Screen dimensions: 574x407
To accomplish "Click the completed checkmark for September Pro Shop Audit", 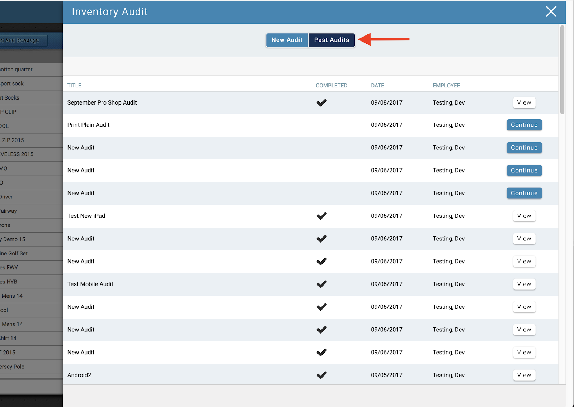I will point(321,102).
